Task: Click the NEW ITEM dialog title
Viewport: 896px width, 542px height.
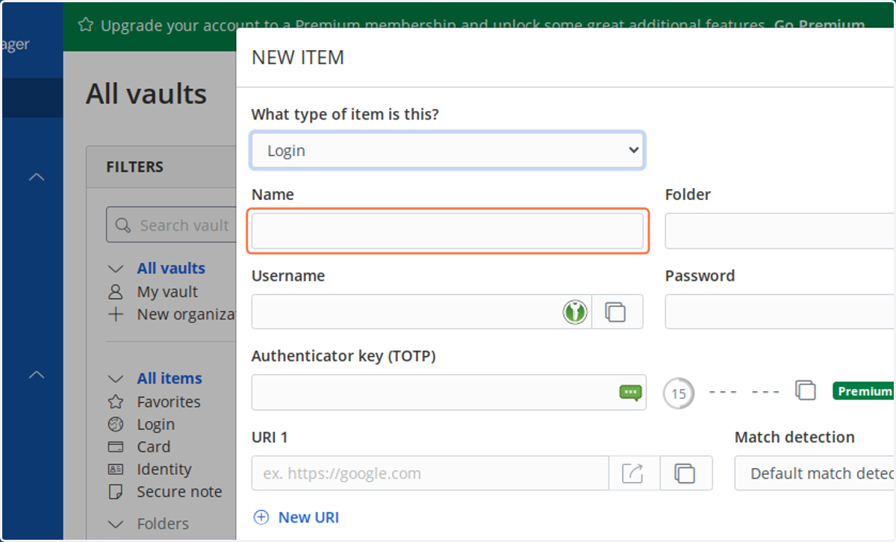Action: tap(298, 57)
